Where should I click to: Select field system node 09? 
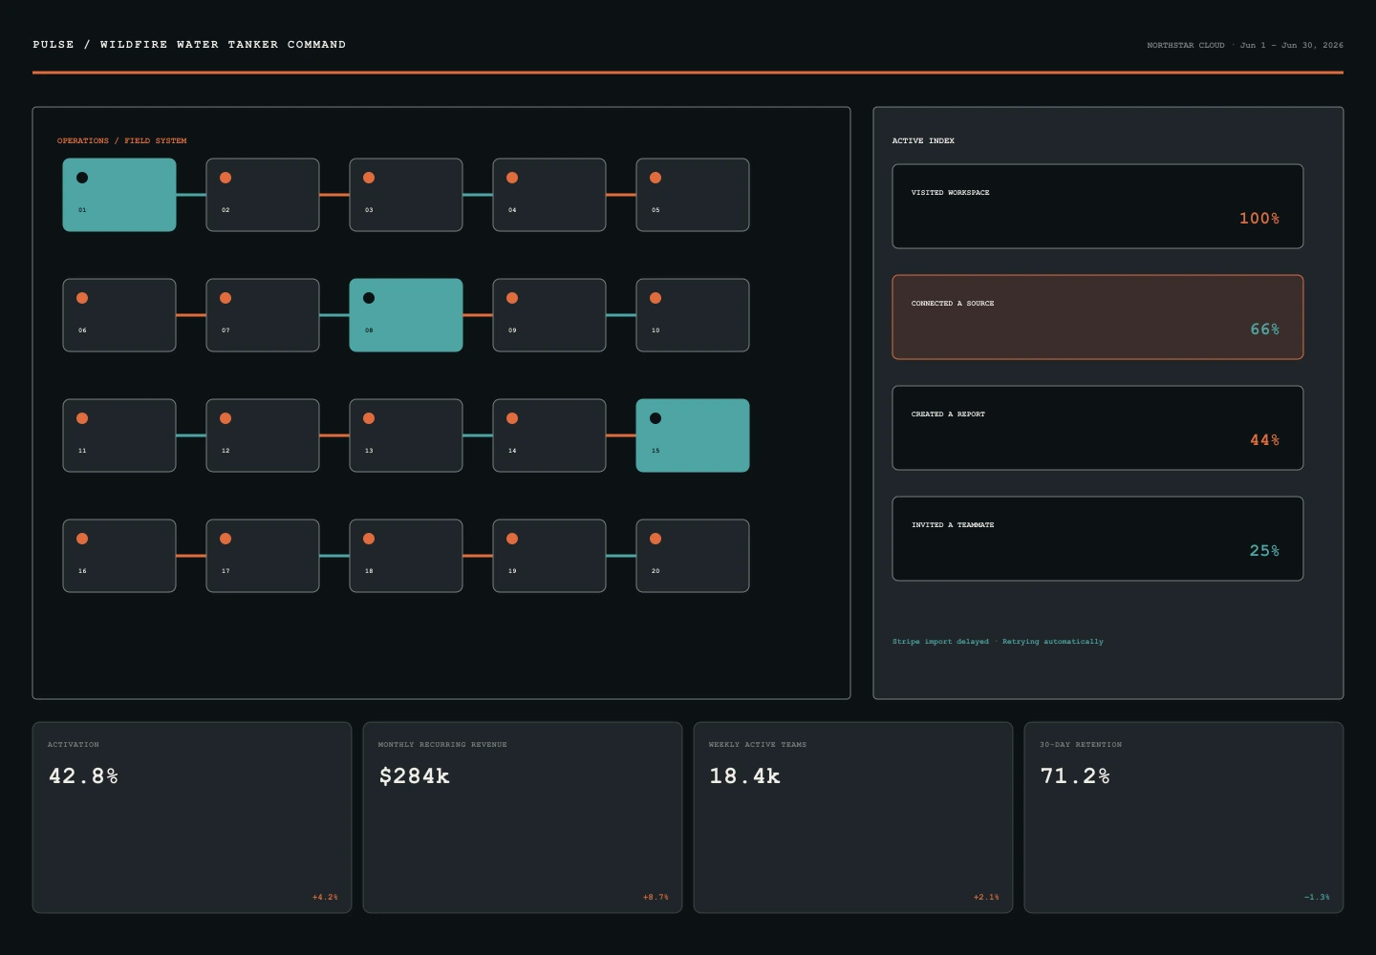pyautogui.click(x=549, y=315)
